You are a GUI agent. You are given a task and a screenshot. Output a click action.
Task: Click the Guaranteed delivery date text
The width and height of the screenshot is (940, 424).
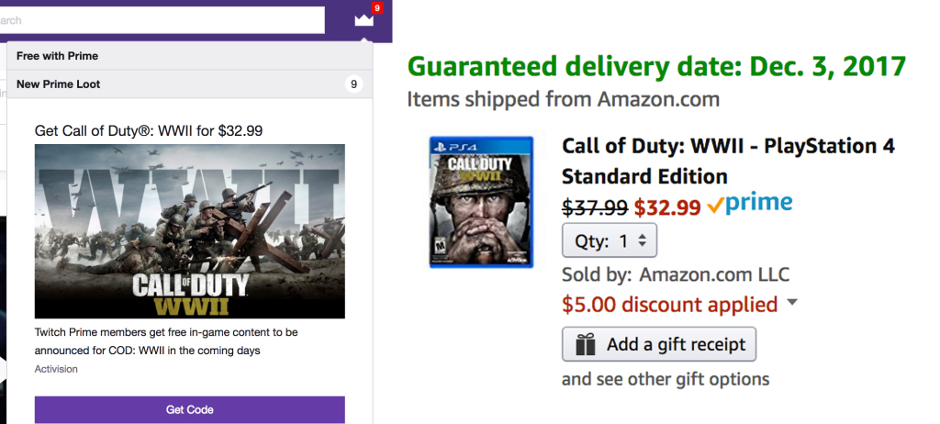[656, 66]
